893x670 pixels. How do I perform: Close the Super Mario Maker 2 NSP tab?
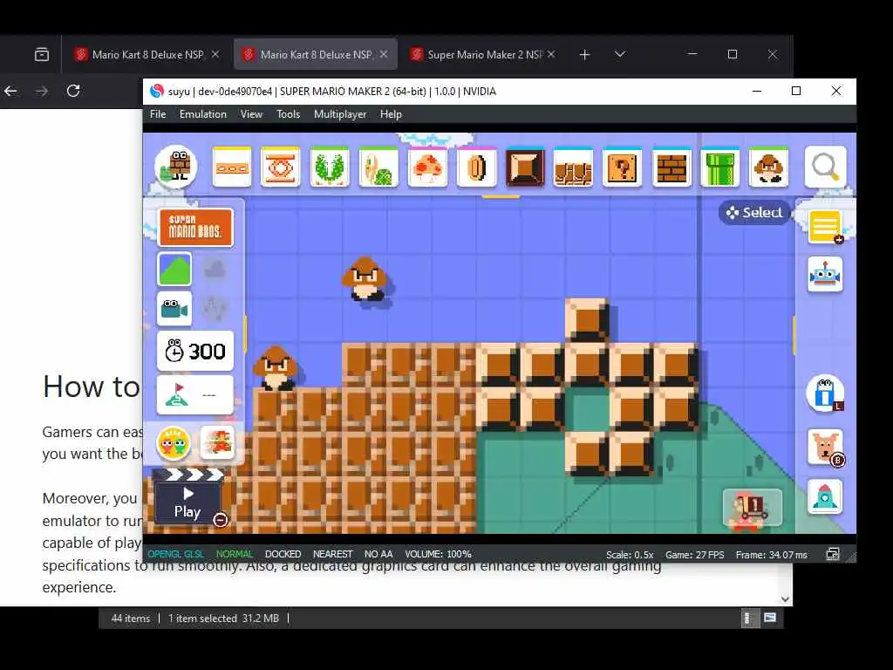(x=551, y=54)
